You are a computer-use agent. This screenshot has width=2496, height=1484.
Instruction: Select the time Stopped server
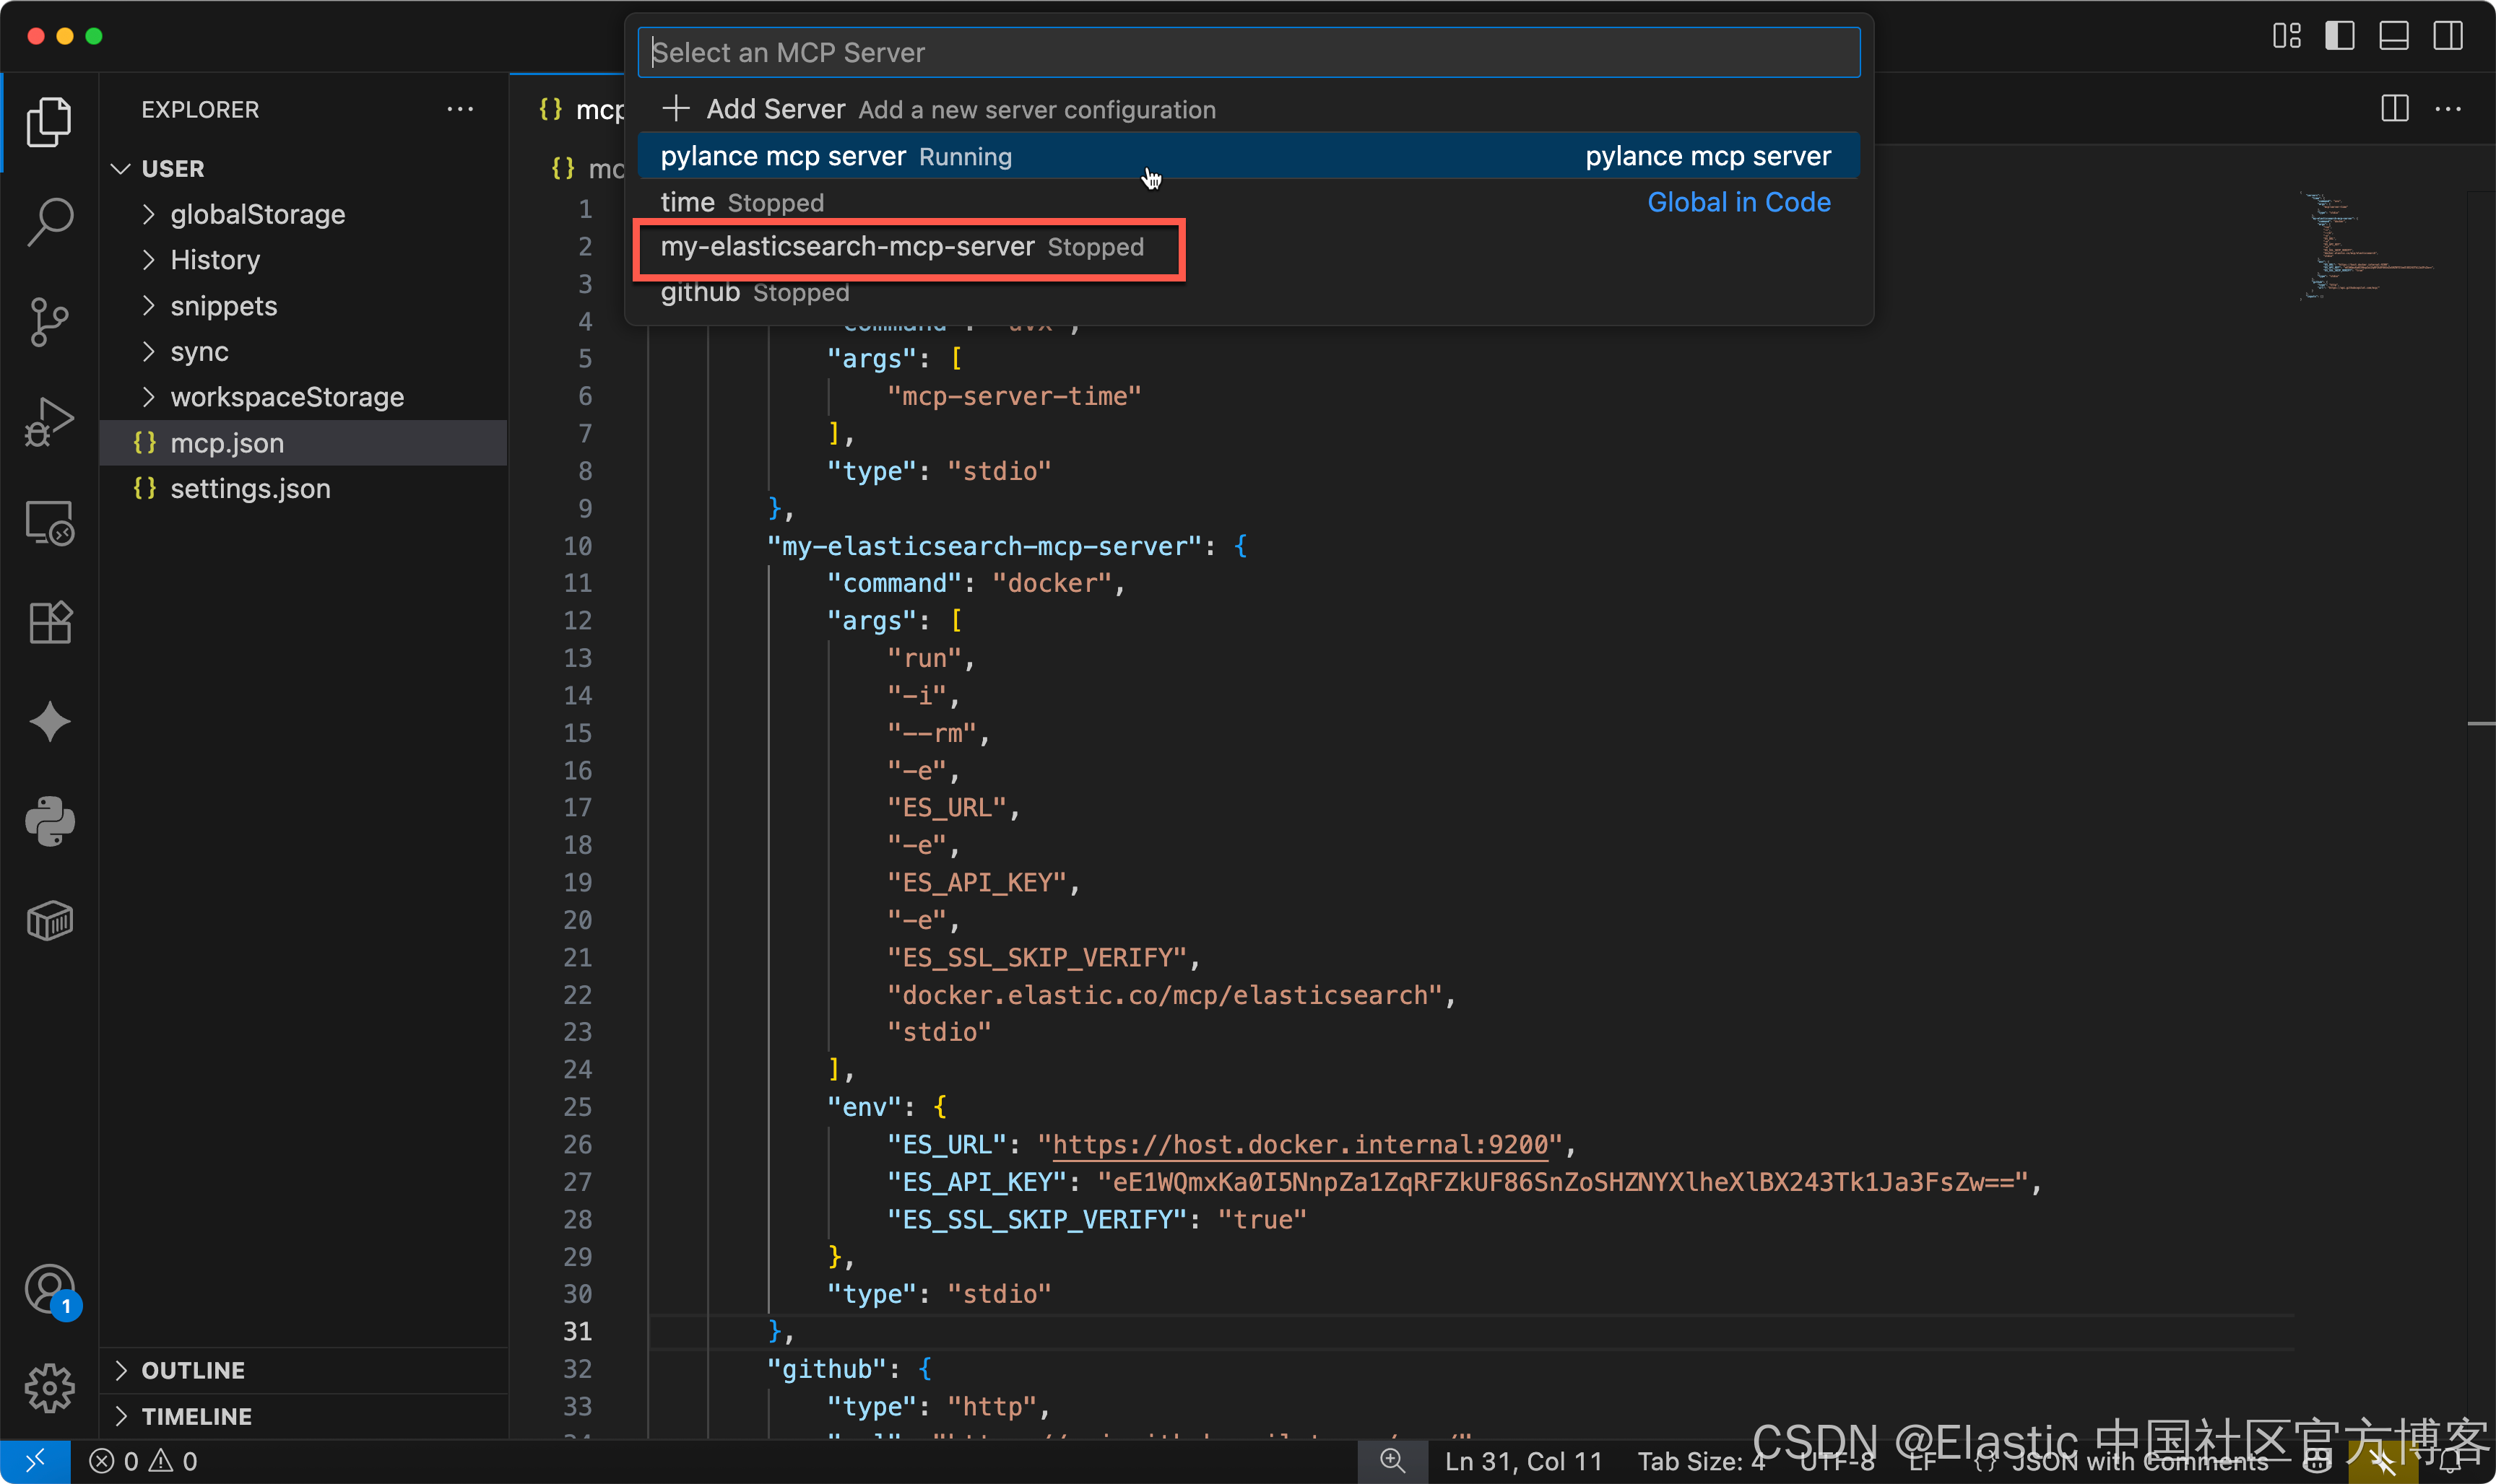pyautogui.click(x=1249, y=202)
